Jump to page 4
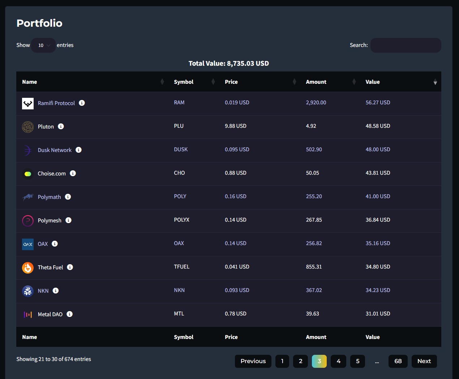459x379 pixels. click(x=338, y=361)
